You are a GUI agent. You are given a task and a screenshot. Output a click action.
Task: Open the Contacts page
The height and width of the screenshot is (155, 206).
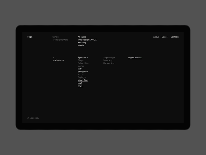(x=174, y=37)
